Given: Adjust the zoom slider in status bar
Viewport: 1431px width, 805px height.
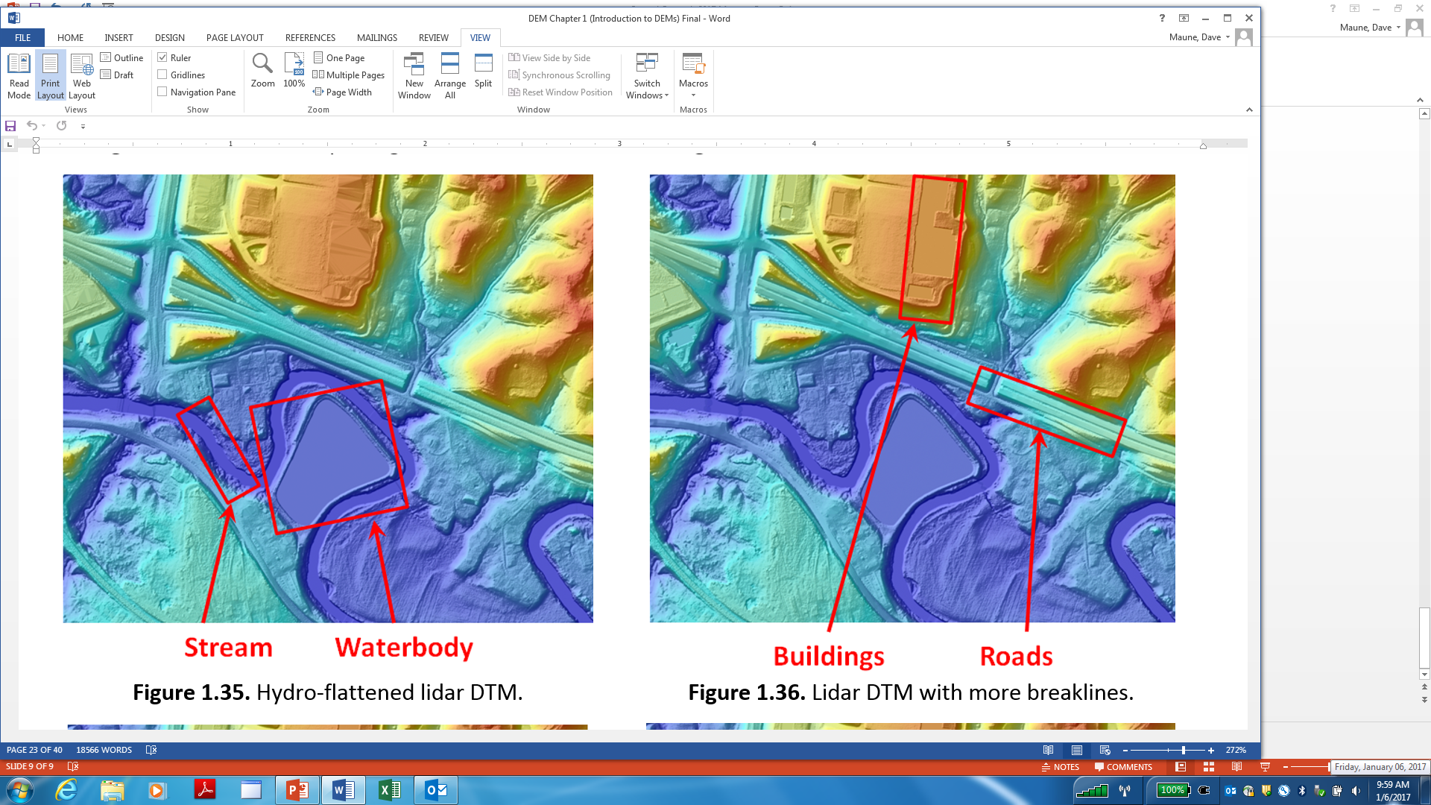Looking at the screenshot, I should click(x=1183, y=751).
